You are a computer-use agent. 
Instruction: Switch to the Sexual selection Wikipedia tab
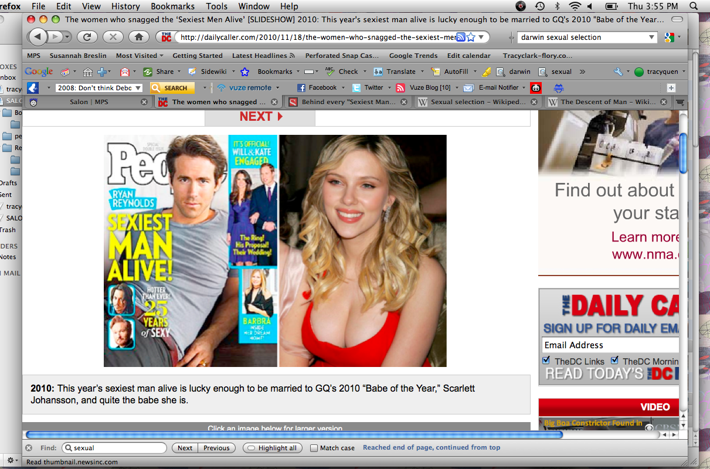pos(478,102)
